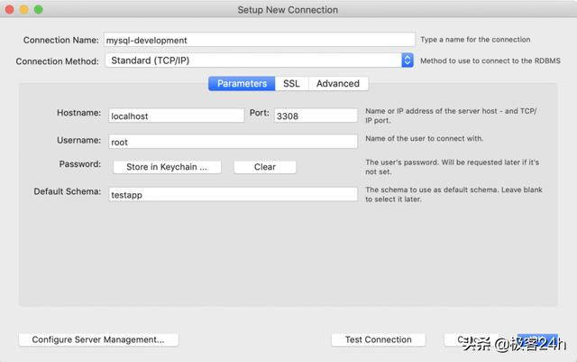Open the Advanced tab

pyautogui.click(x=337, y=83)
